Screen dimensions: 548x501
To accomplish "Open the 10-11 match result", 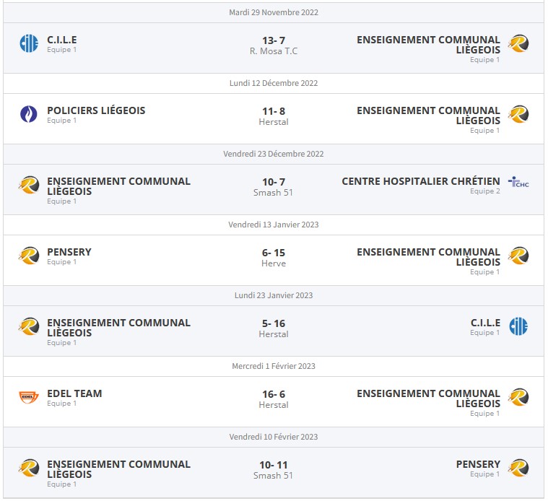I will click(x=274, y=465).
